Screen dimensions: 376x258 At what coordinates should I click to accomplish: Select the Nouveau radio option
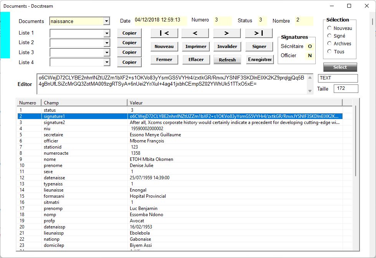329,28
